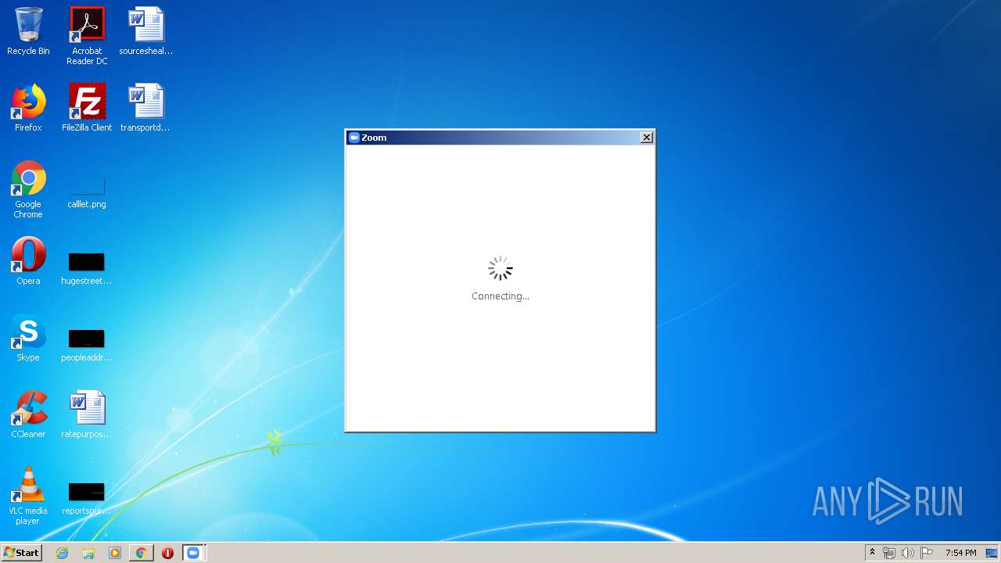Launch Internet Explorer from taskbar
This screenshot has width=1001, height=563.
[x=63, y=553]
